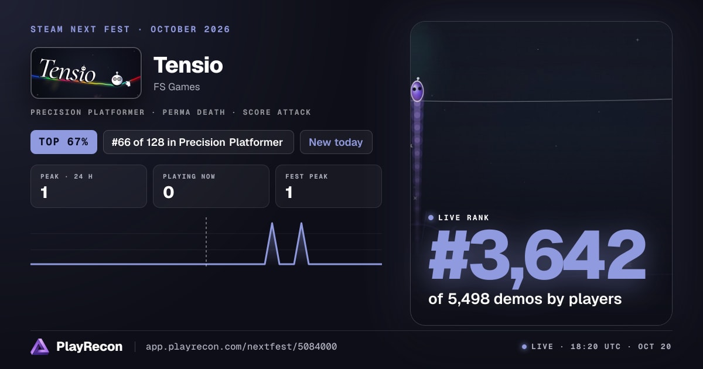The width and height of the screenshot is (703, 369).
Task: Open the FEST PEAK stat card
Action: [329, 186]
